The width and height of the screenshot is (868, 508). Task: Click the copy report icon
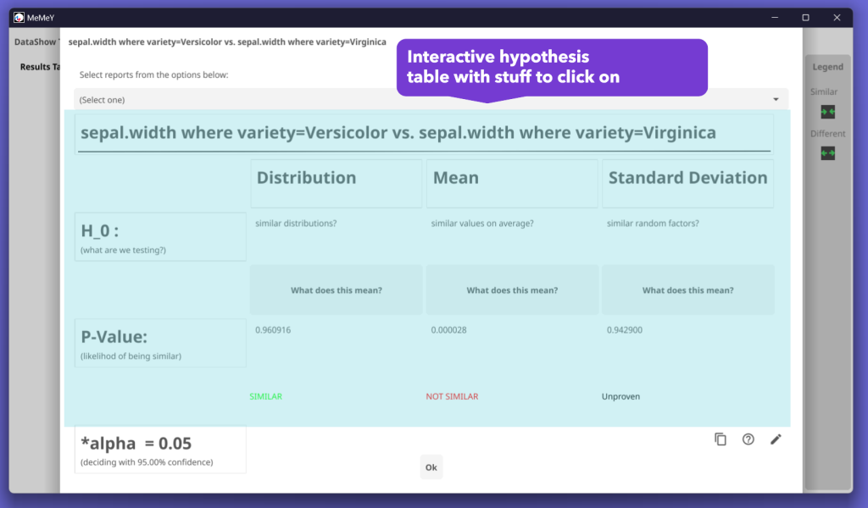point(721,439)
